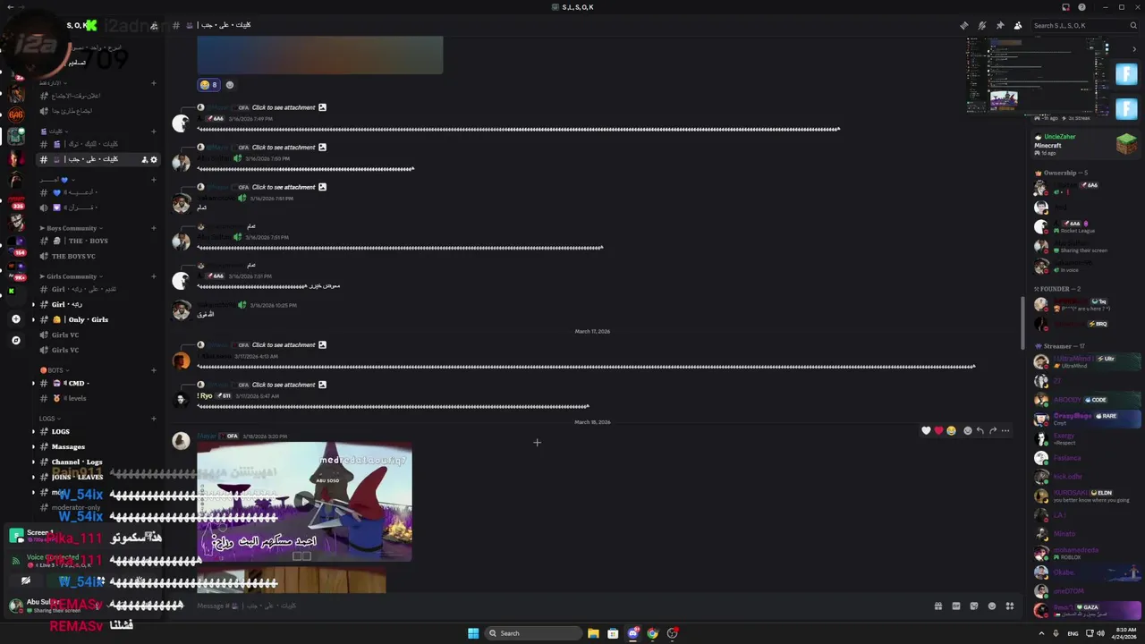Toggle channel notification mute bell icon
This screenshot has width=1145, height=644.
(981, 25)
